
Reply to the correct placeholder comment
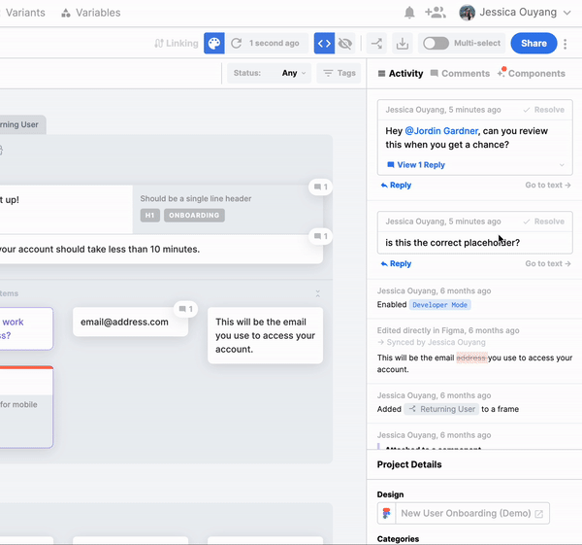click(x=396, y=263)
